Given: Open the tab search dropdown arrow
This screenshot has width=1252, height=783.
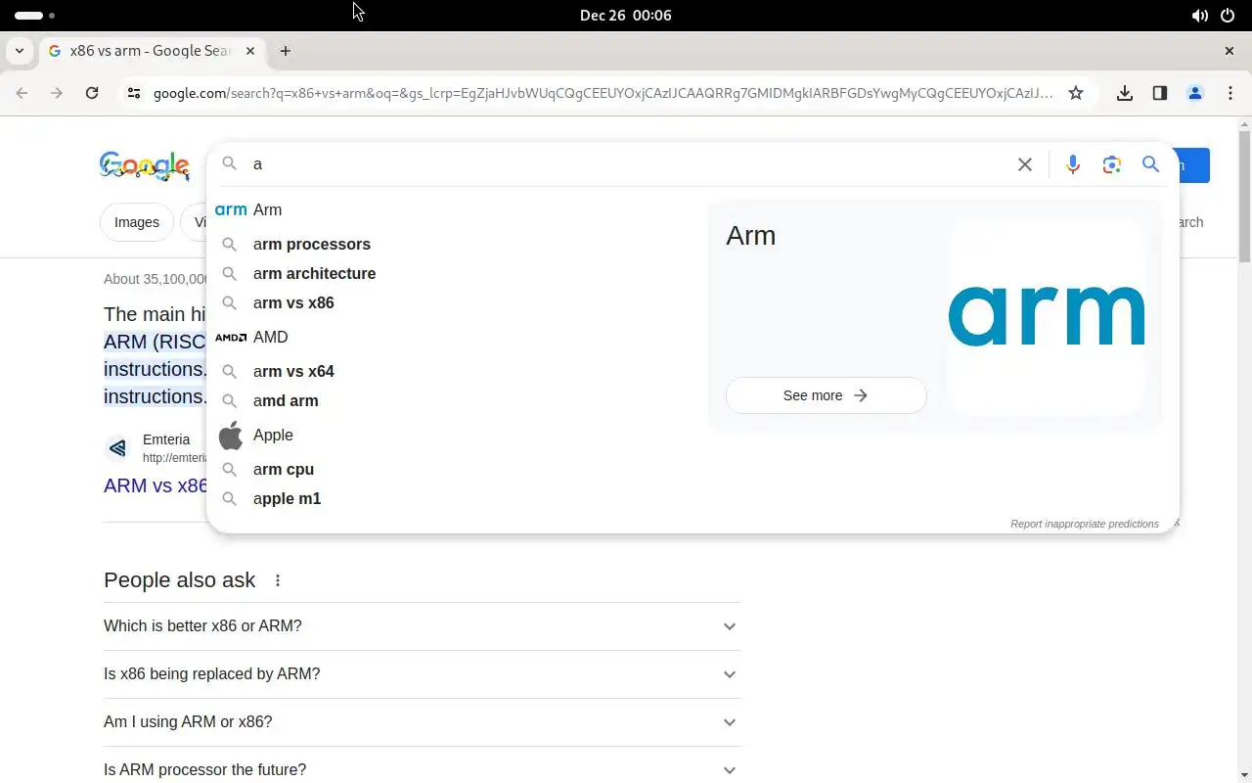Looking at the screenshot, I should 20,51.
